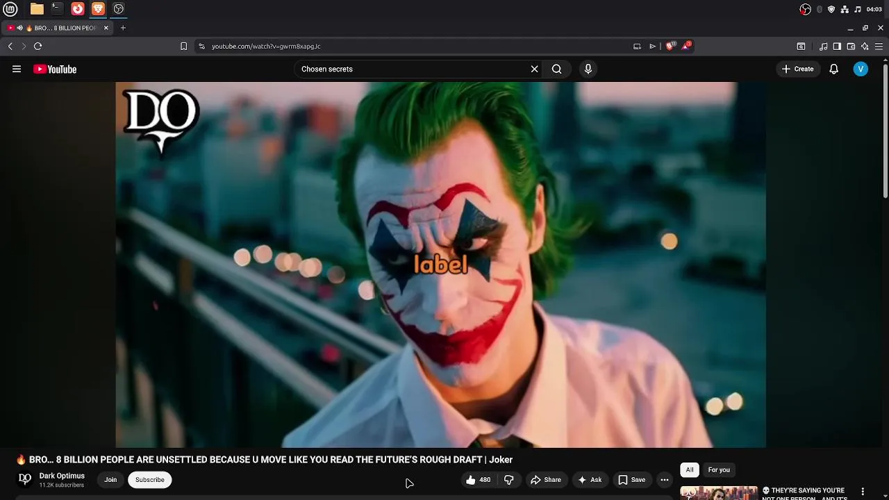Open the more actions three-dot menu
Screen dimensions: 889x500
coord(665,480)
